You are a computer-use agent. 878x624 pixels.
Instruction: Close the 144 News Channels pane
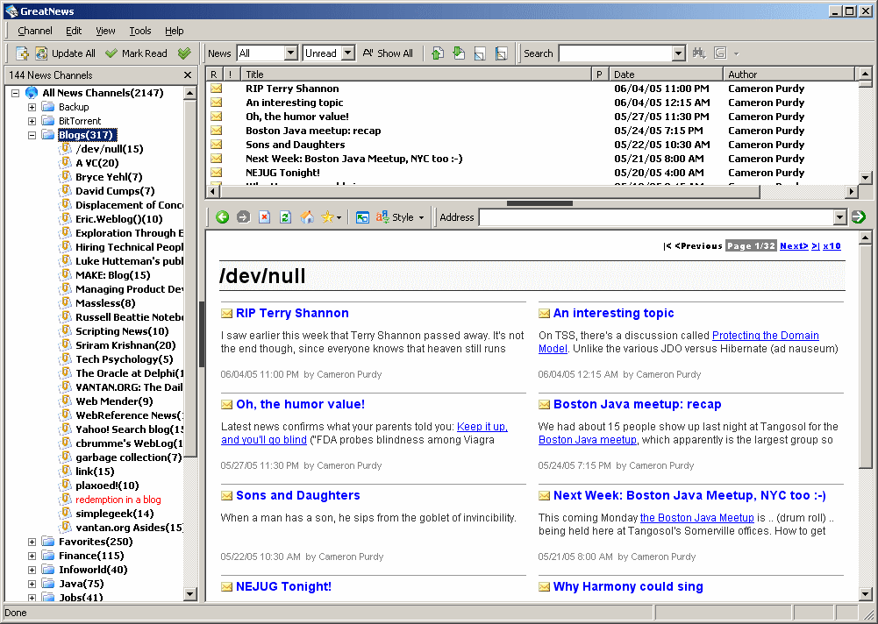pyautogui.click(x=188, y=75)
